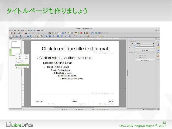Open the Fill Color arrow dropdown
Screen dimensions: 172x129
(23, 36)
